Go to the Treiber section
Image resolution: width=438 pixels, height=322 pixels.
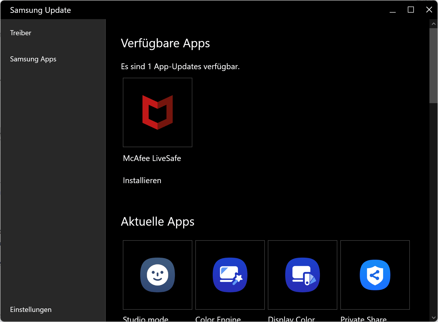(21, 33)
